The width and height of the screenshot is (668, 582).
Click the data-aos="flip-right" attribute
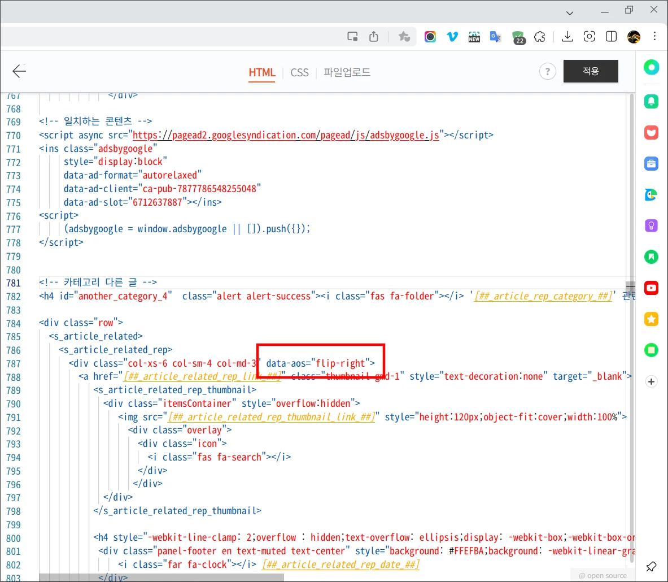pyautogui.click(x=318, y=363)
